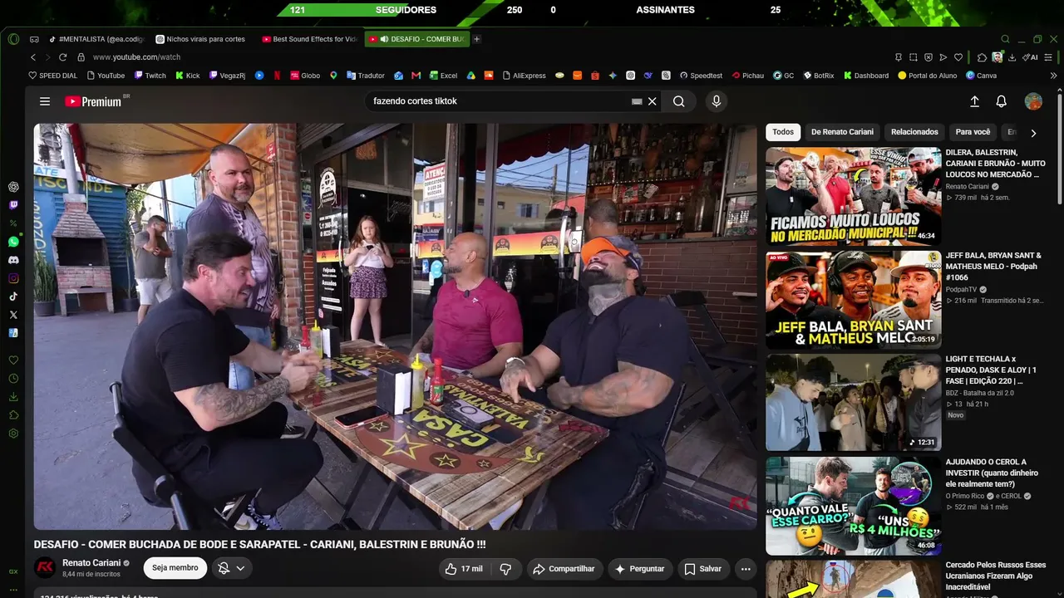Open the Twitch bookmark

(x=149, y=76)
